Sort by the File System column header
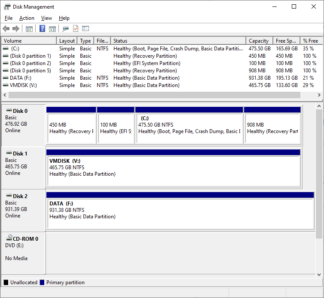 point(102,41)
